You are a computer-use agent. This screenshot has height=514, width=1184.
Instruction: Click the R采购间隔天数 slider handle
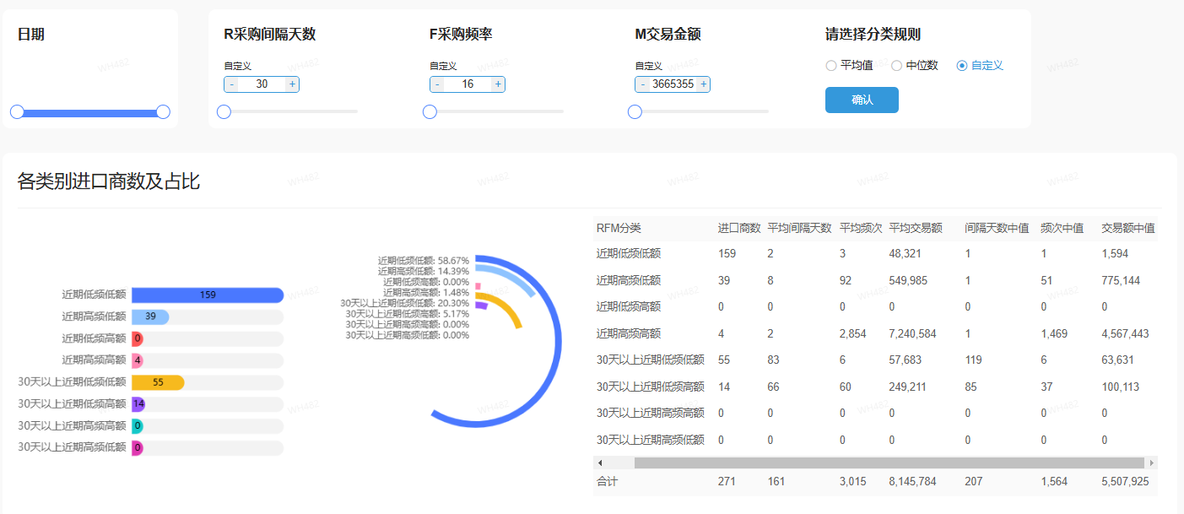click(x=224, y=111)
